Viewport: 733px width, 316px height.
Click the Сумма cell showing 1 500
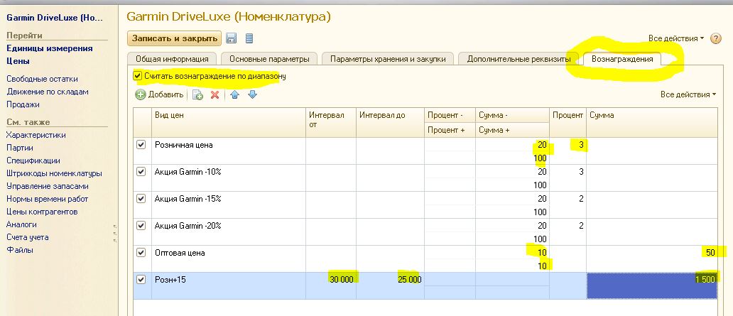coord(652,280)
